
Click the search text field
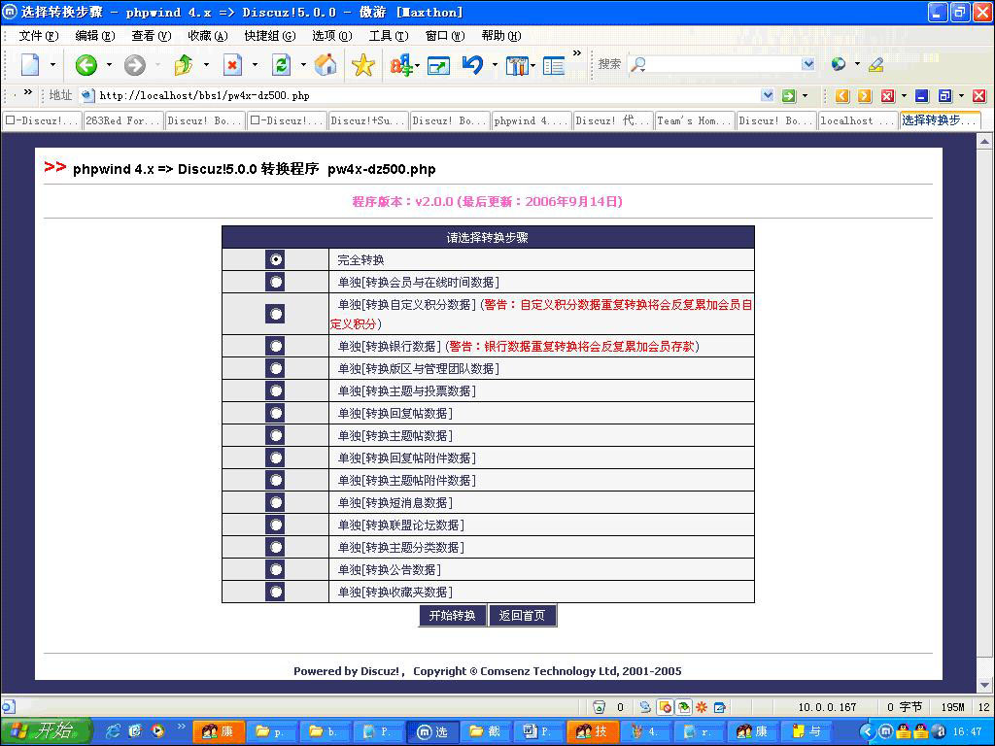point(723,64)
